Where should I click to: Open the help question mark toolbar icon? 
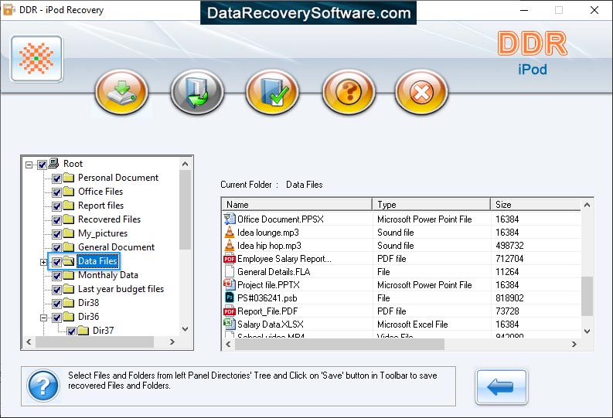click(x=349, y=92)
